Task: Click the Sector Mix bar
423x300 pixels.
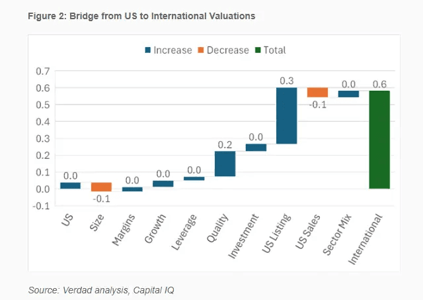Action: (348, 94)
